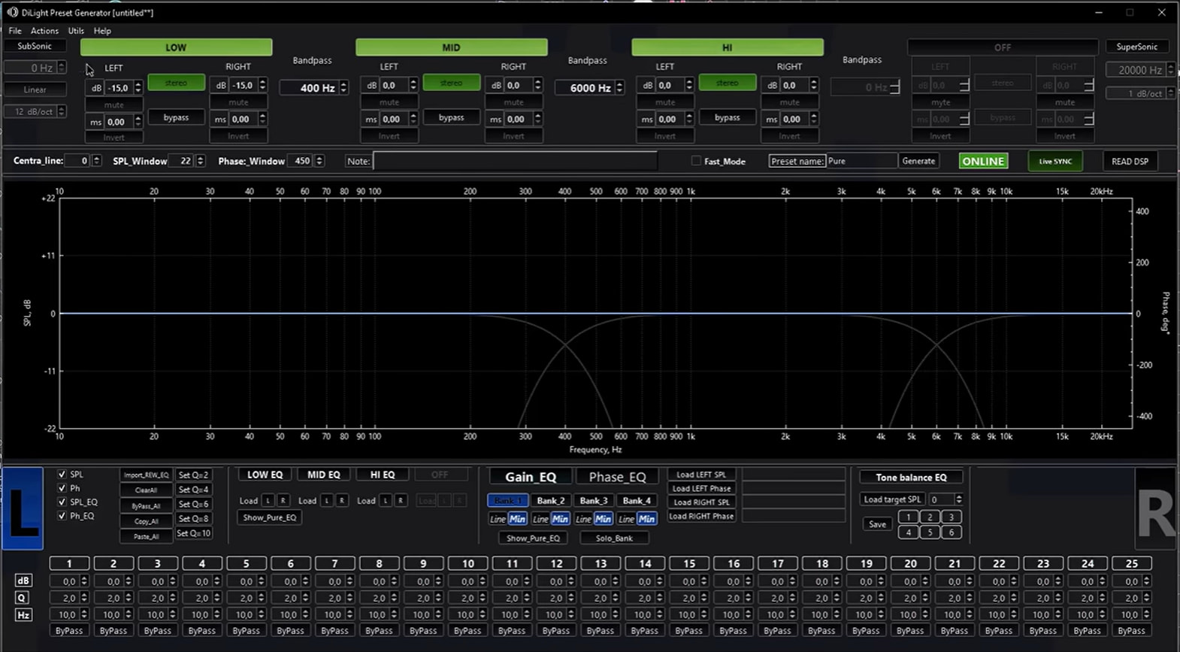Load R channel for HI EQ
Image resolution: width=1180 pixels, height=652 pixels.
coord(401,501)
